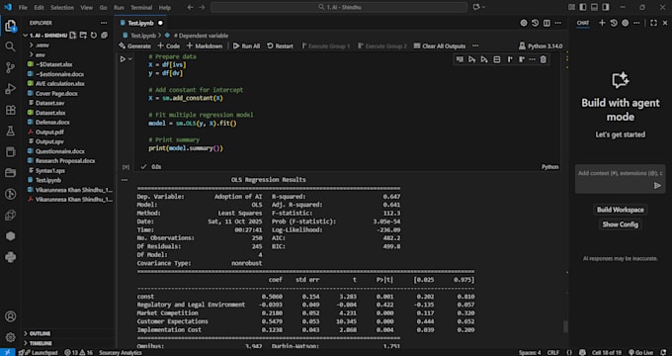This screenshot has width=672, height=356.
Task: Open the View menu
Action: pyautogui.click(x=87, y=7)
